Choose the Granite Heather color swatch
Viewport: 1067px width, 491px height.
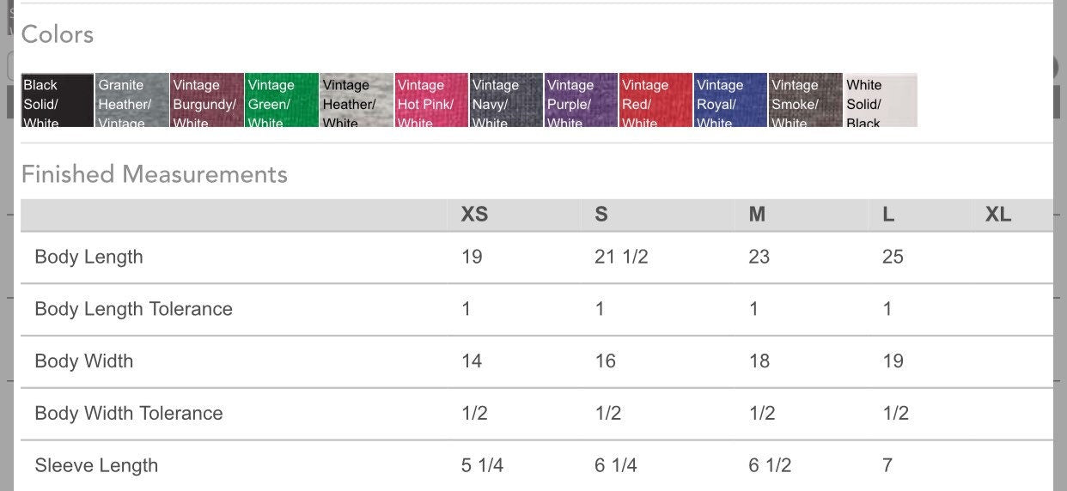tap(132, 100)
